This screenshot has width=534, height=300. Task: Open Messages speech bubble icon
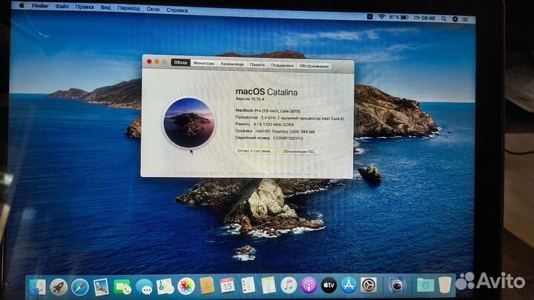point(144,287)
